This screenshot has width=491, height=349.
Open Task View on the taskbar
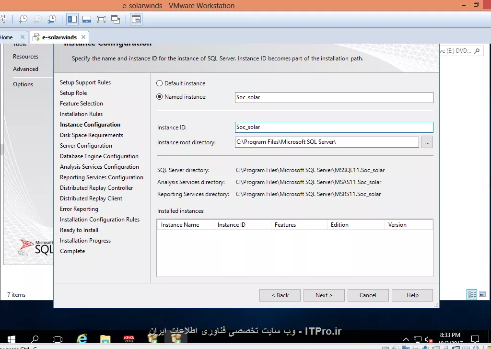pos(58,339)
